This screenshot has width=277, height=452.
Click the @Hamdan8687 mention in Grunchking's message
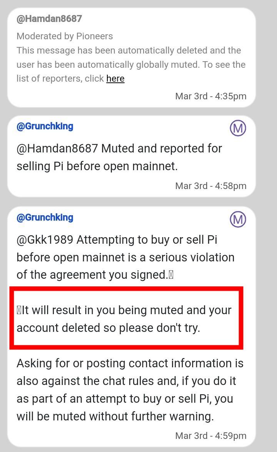tap(57, 149)
